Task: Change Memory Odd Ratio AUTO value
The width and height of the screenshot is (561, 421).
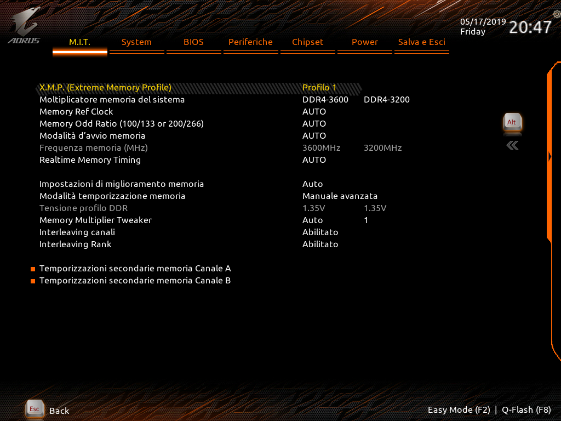Action: tap(314, 124)
